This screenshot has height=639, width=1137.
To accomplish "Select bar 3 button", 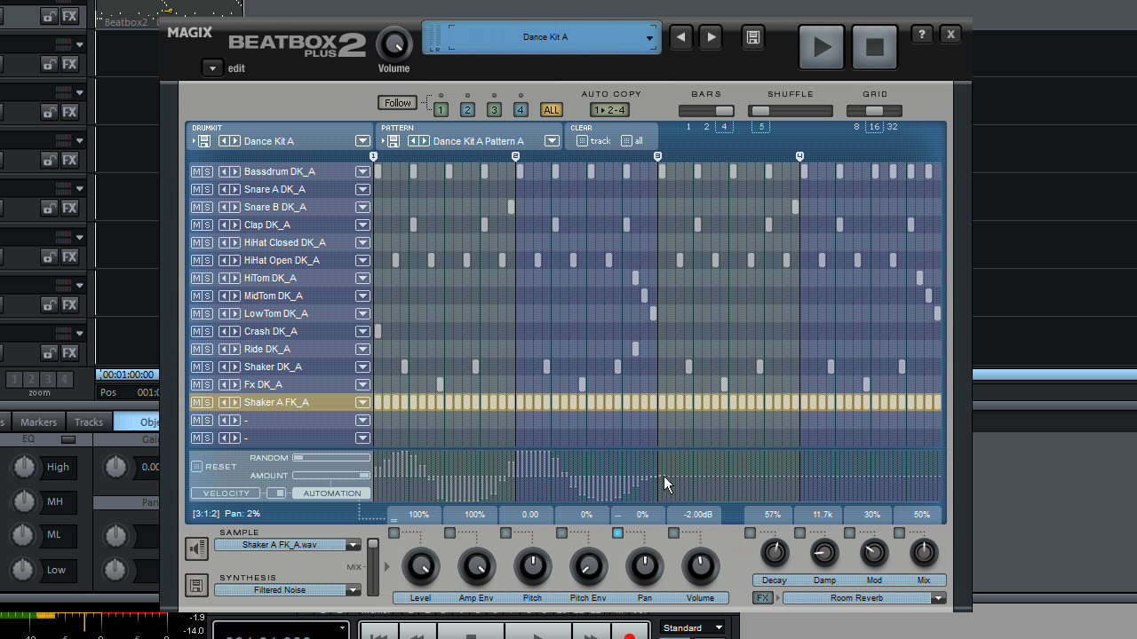I will click(x=494, y=110).
